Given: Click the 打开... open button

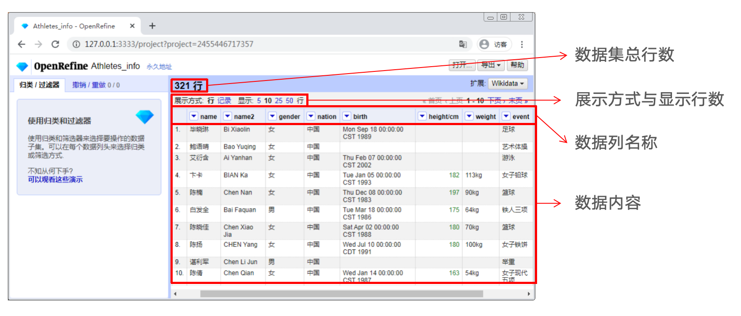Looking at the screenshot, I should 462,65.
